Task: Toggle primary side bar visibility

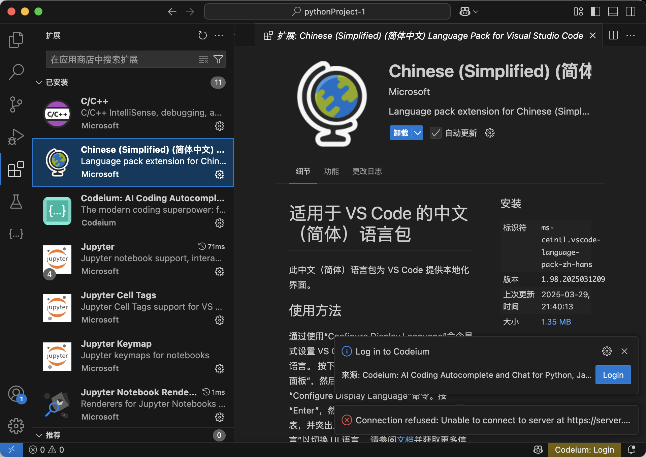Action: tap(595, 12)
